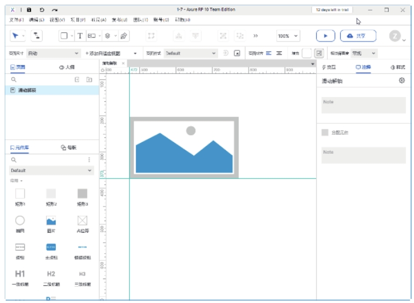Choose the text tool T icon
This screenshot has width=414, height=303.
click(80, 36)
